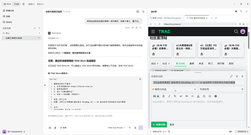251x135 pixels.
Task: Open the emoji picker in editor
Action: click(x=210, y=96)
